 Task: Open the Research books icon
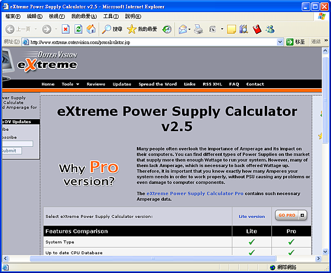click(x=244, y=29)
